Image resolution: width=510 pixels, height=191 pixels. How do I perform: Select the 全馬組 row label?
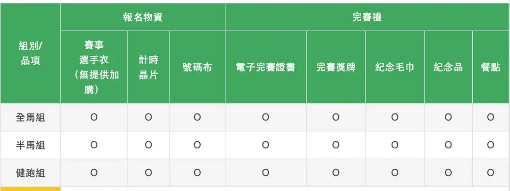tap(30, 117)
